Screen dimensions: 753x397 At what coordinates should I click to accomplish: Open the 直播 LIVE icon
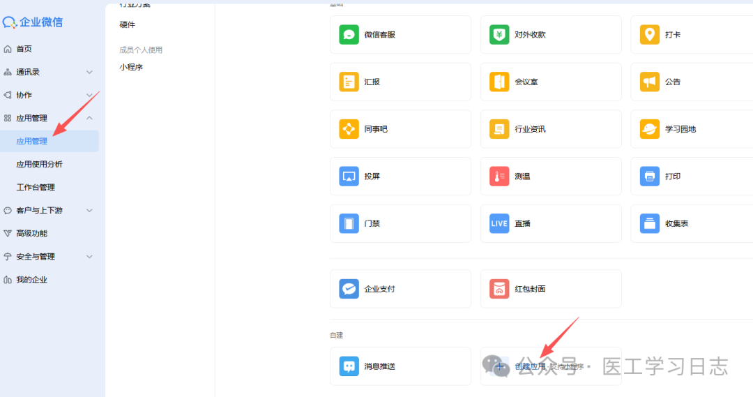499,223
